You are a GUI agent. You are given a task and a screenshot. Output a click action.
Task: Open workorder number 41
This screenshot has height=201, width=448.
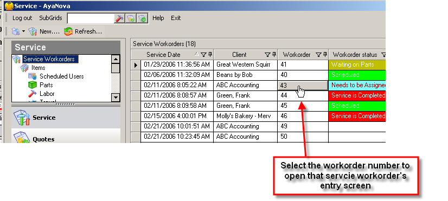(x=303, y=65)
